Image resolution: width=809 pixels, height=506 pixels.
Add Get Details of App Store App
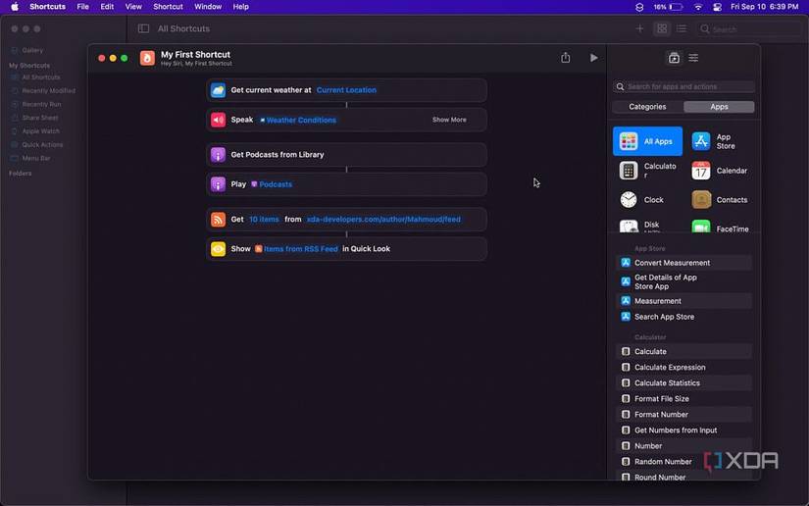pyautogui.click(x=683, y=281)
